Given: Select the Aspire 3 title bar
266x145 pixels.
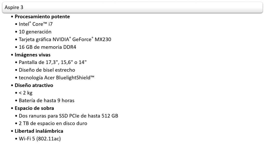Looking at the screenshot, I should pos(132,8).
